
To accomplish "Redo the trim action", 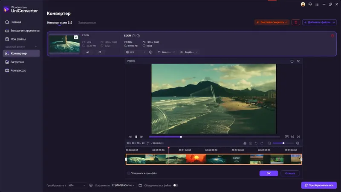I will click(262, 143).
